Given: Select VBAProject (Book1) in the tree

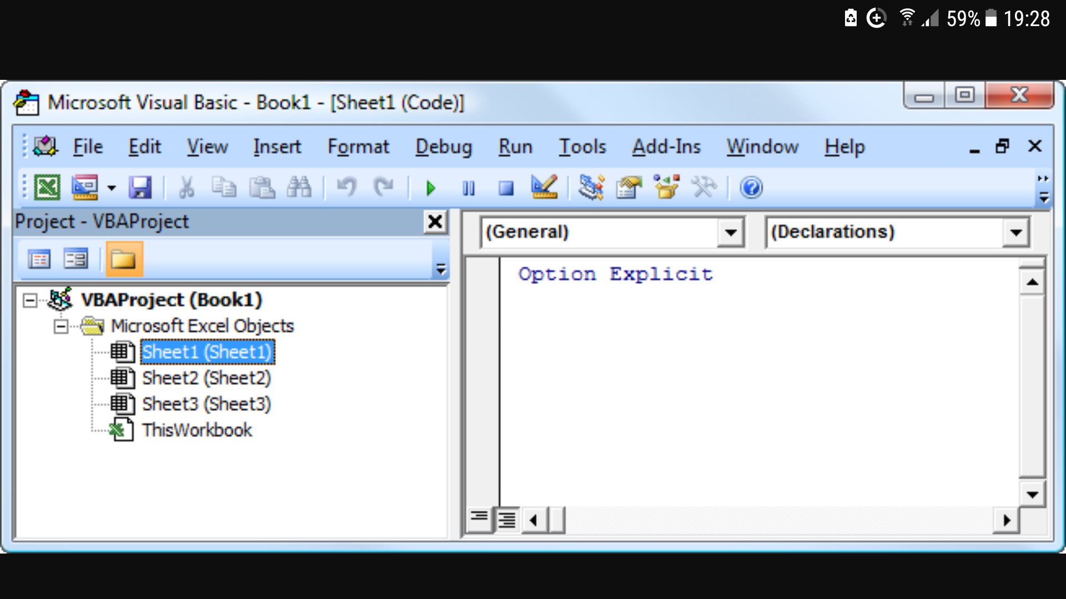Looking at the screenshot, I should tap(172, 300).
